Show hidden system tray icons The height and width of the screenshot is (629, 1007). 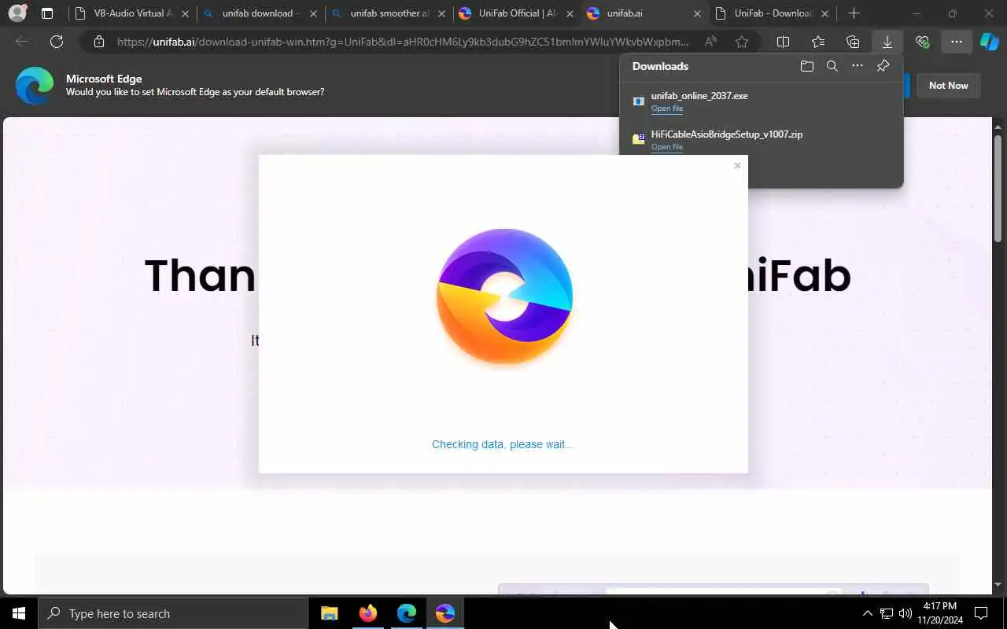867,613
